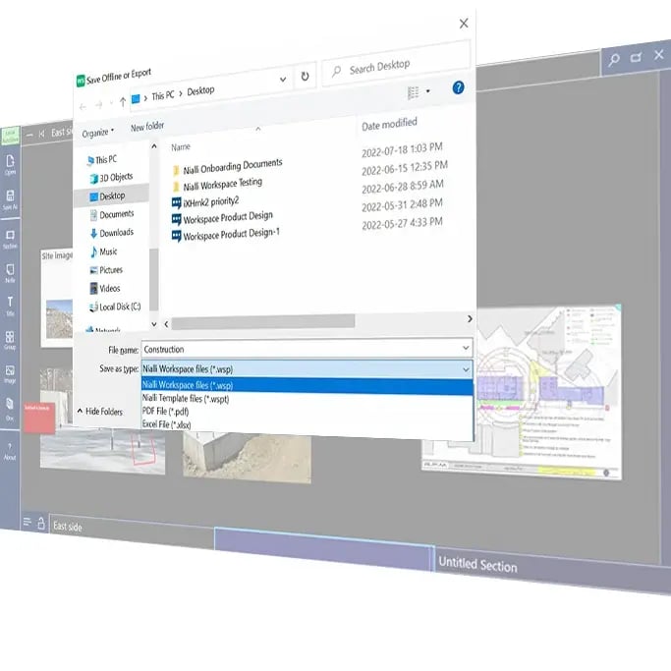Select 3D Objects in navigation tree
Image resolution: width=671 pixels, height=671 pixels.
point(111,178)
